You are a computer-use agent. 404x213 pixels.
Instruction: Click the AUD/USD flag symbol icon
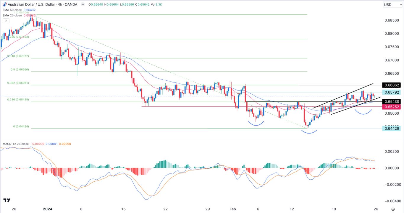4,4
